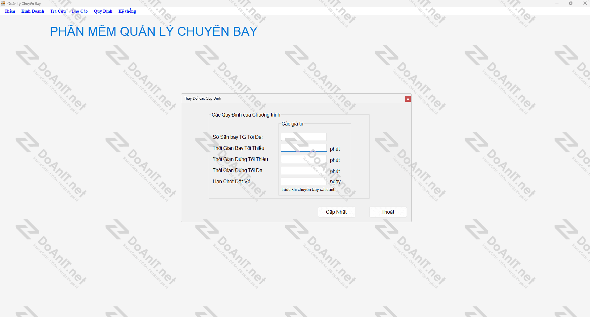Click the Cập Nhật button
The image size is (590, 317).
(x=337, y=212)
